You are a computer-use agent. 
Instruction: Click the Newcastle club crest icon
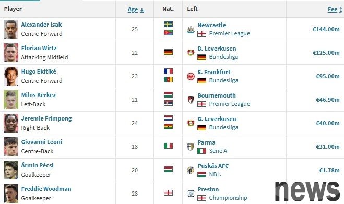click(x=191, y=29)
